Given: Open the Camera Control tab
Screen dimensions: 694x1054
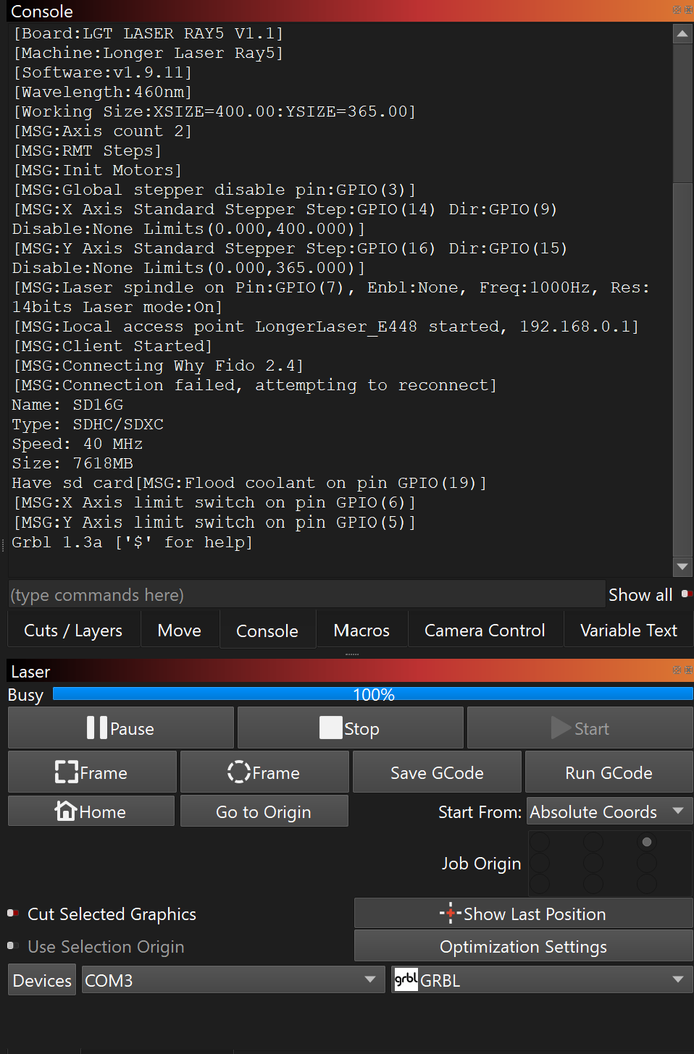Looking at the screenshot, I should 485,631.
